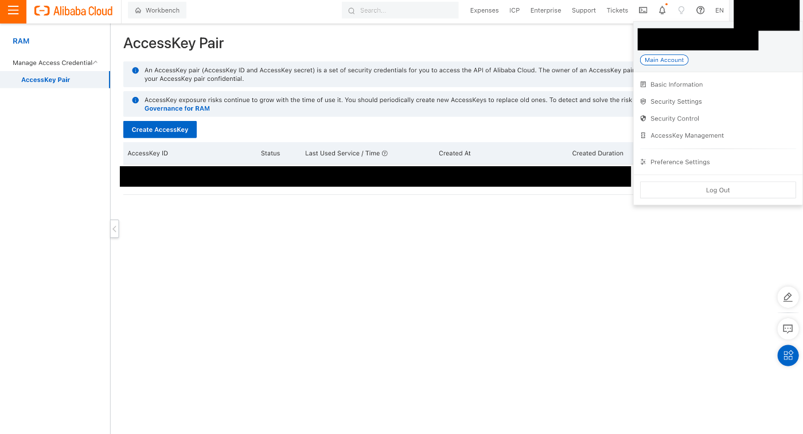Click the Status column header
This screenshot has height=434, width=803.
271,153
